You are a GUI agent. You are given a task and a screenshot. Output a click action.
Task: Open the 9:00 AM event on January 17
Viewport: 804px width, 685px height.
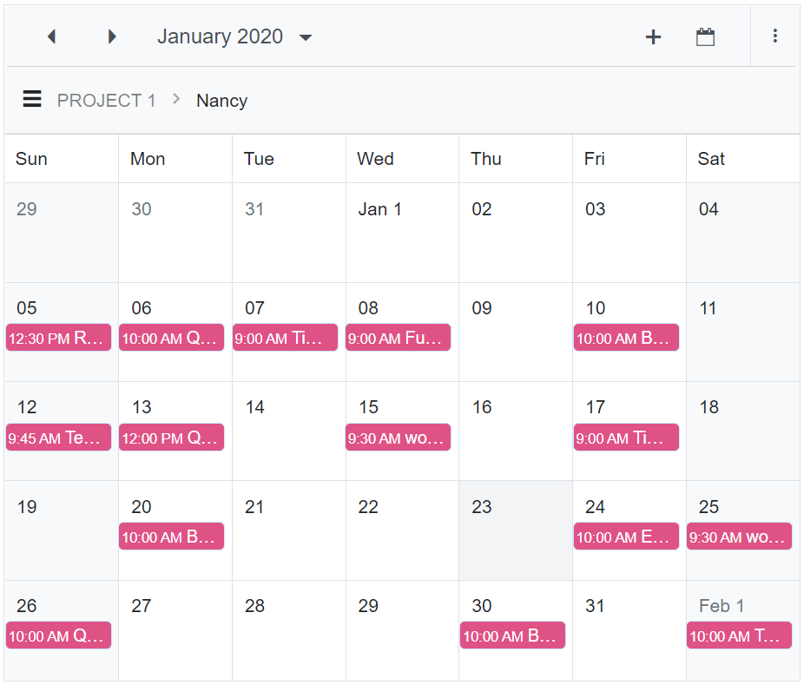click(x=626, y=438)
